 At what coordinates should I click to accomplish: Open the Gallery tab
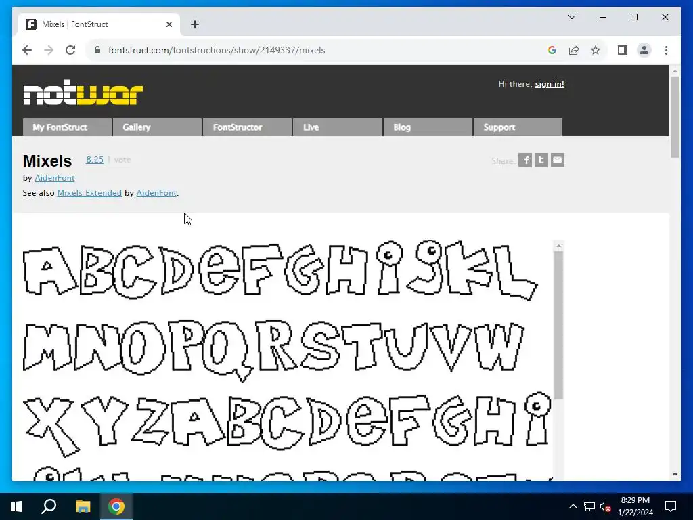pyautogui.click(x=157, y=127)
